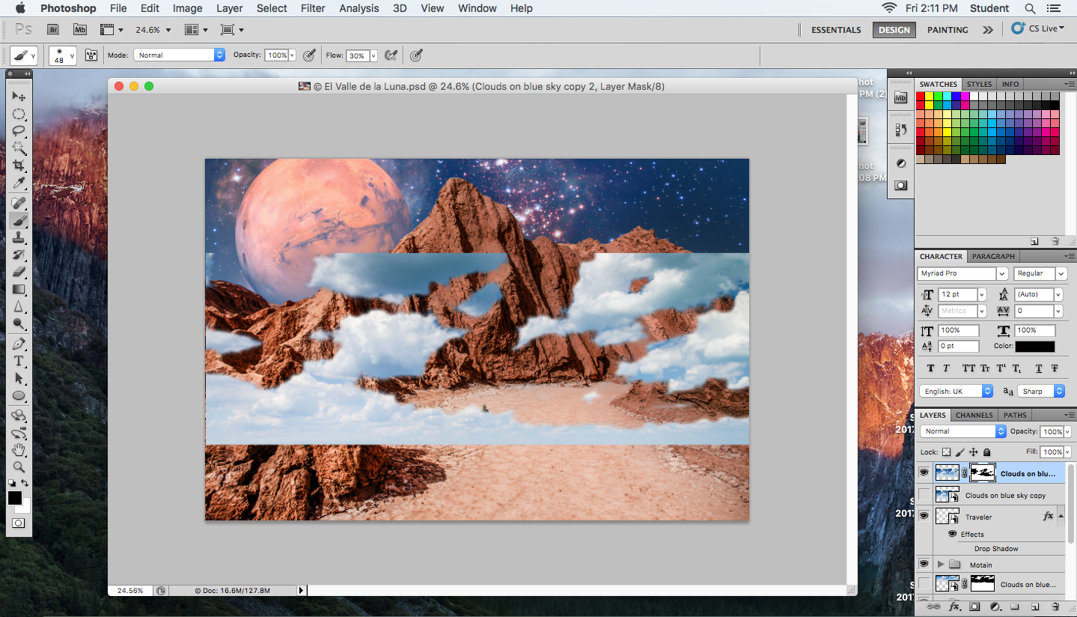This screenshot has width=1077, height=617.
Task: Toggle Quick Mask mode
Action: 19,523
